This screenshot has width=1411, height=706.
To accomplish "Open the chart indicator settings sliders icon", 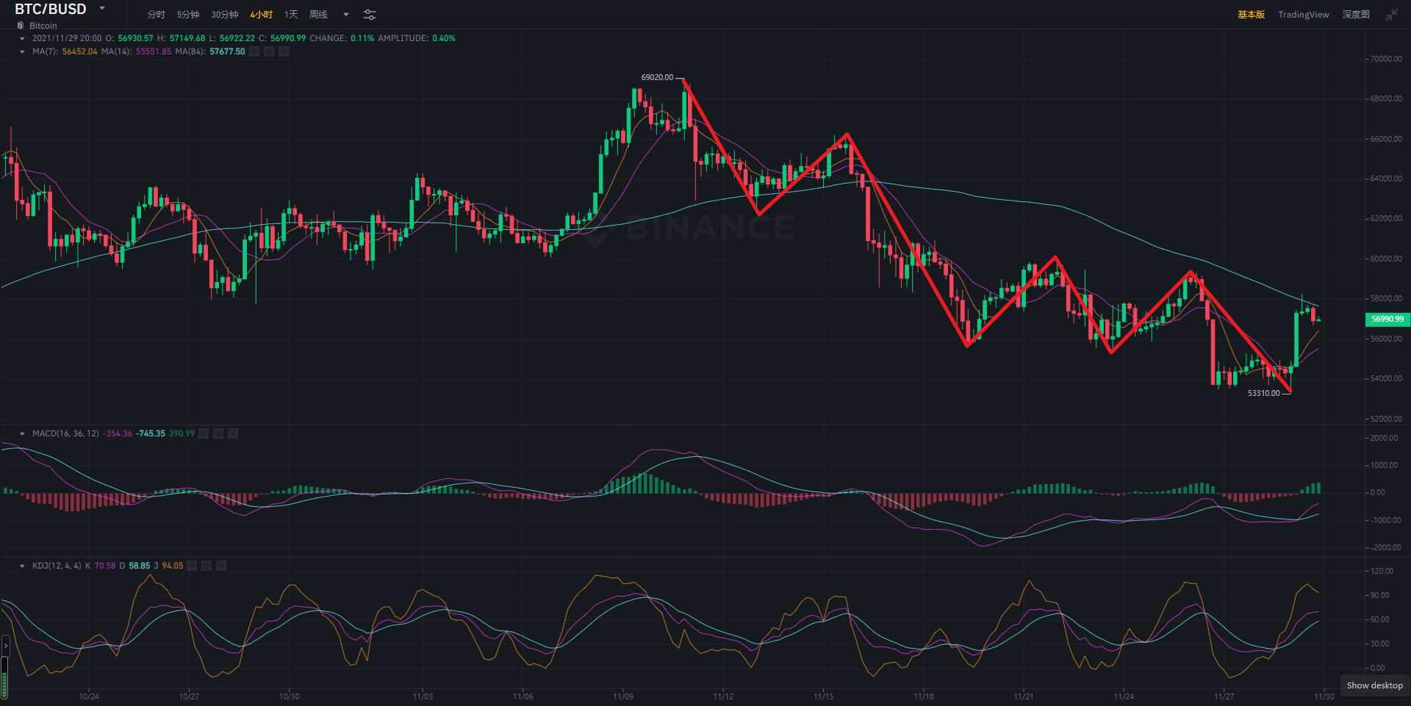I will [370, 15].
